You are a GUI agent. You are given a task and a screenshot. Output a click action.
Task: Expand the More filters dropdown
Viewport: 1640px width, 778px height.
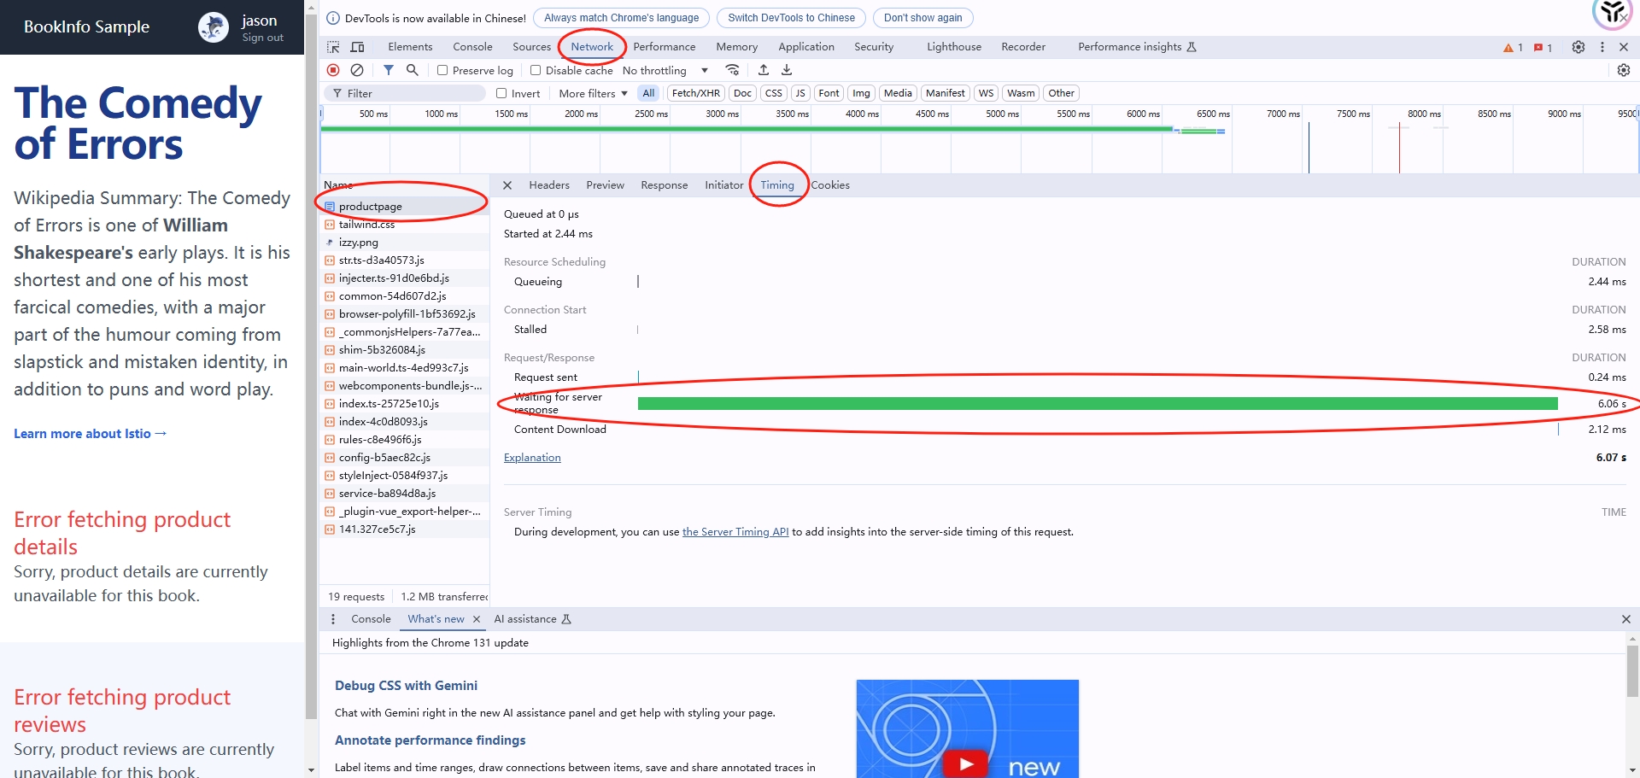coord(593,93)
